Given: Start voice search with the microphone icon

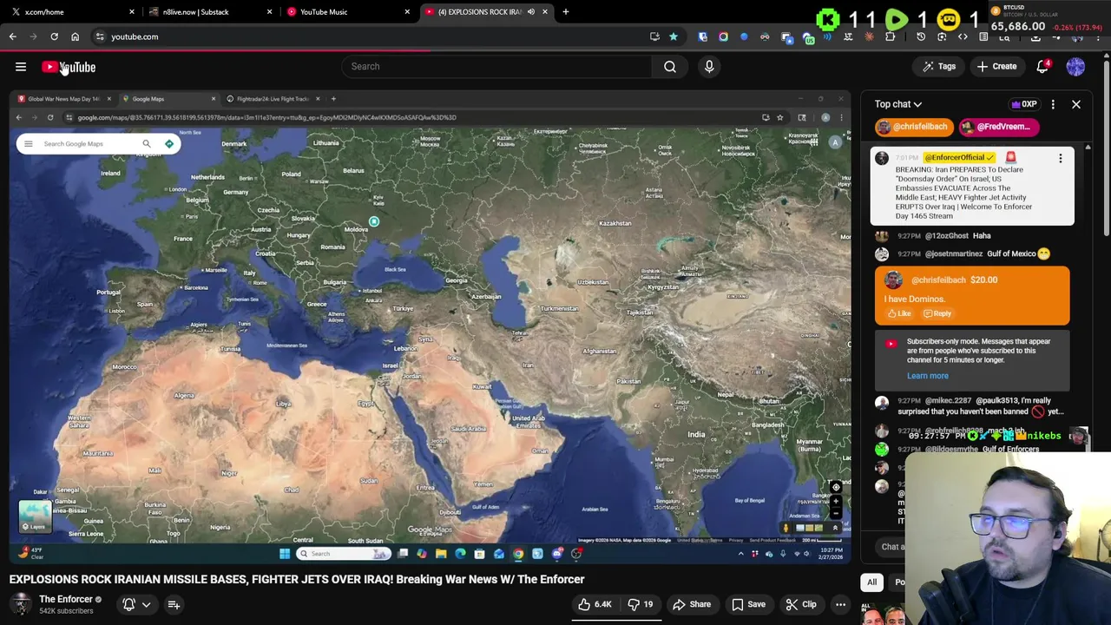Looking at the screenshot, I should click(x=709, y=67).
